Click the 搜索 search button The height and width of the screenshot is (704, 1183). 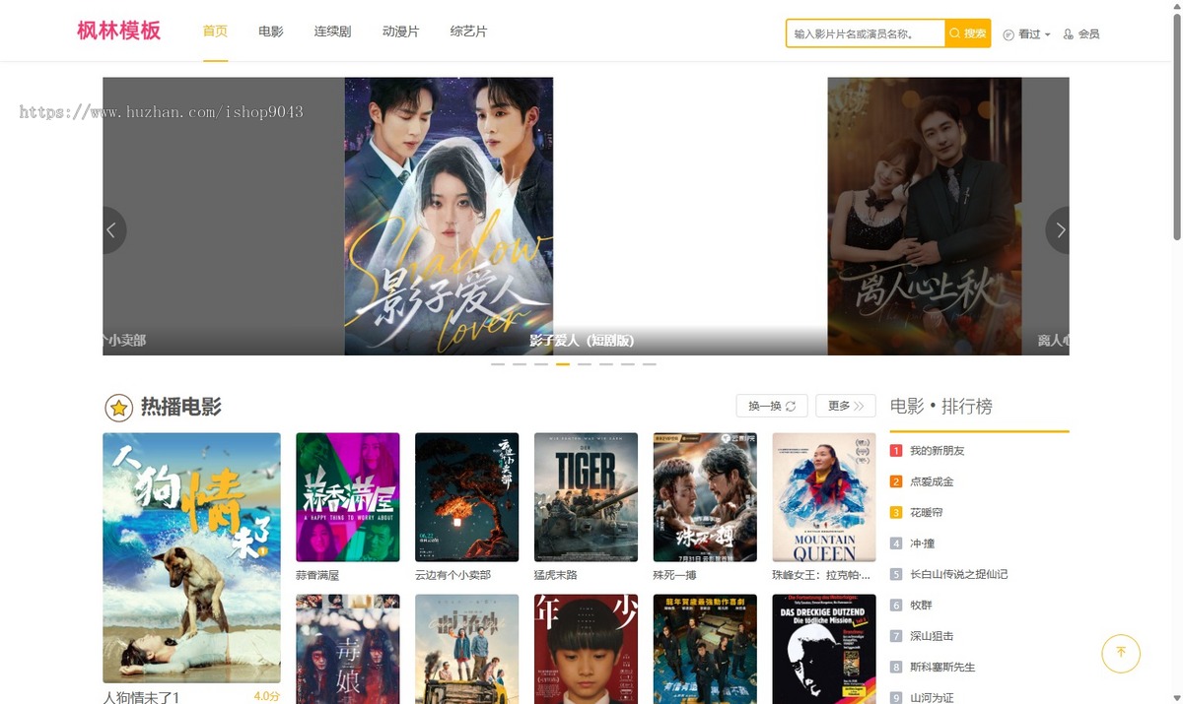click(967, 33)
